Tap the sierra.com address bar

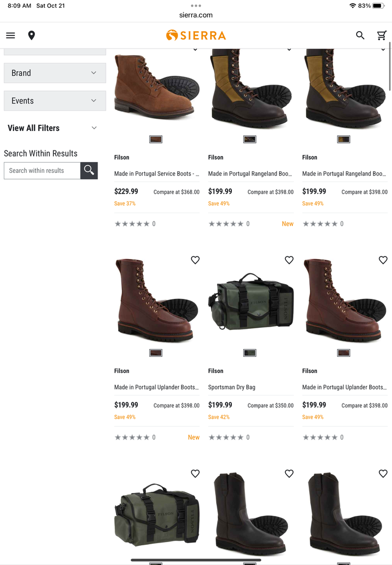coord(196,15)
